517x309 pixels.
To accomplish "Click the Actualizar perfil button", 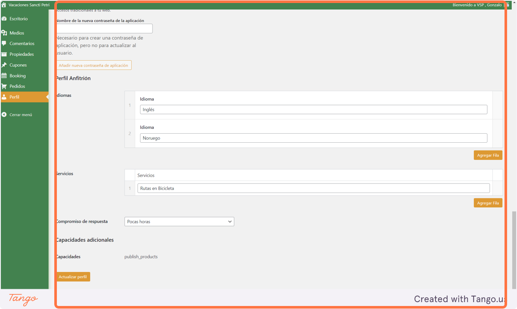I will tap(72, 277).
